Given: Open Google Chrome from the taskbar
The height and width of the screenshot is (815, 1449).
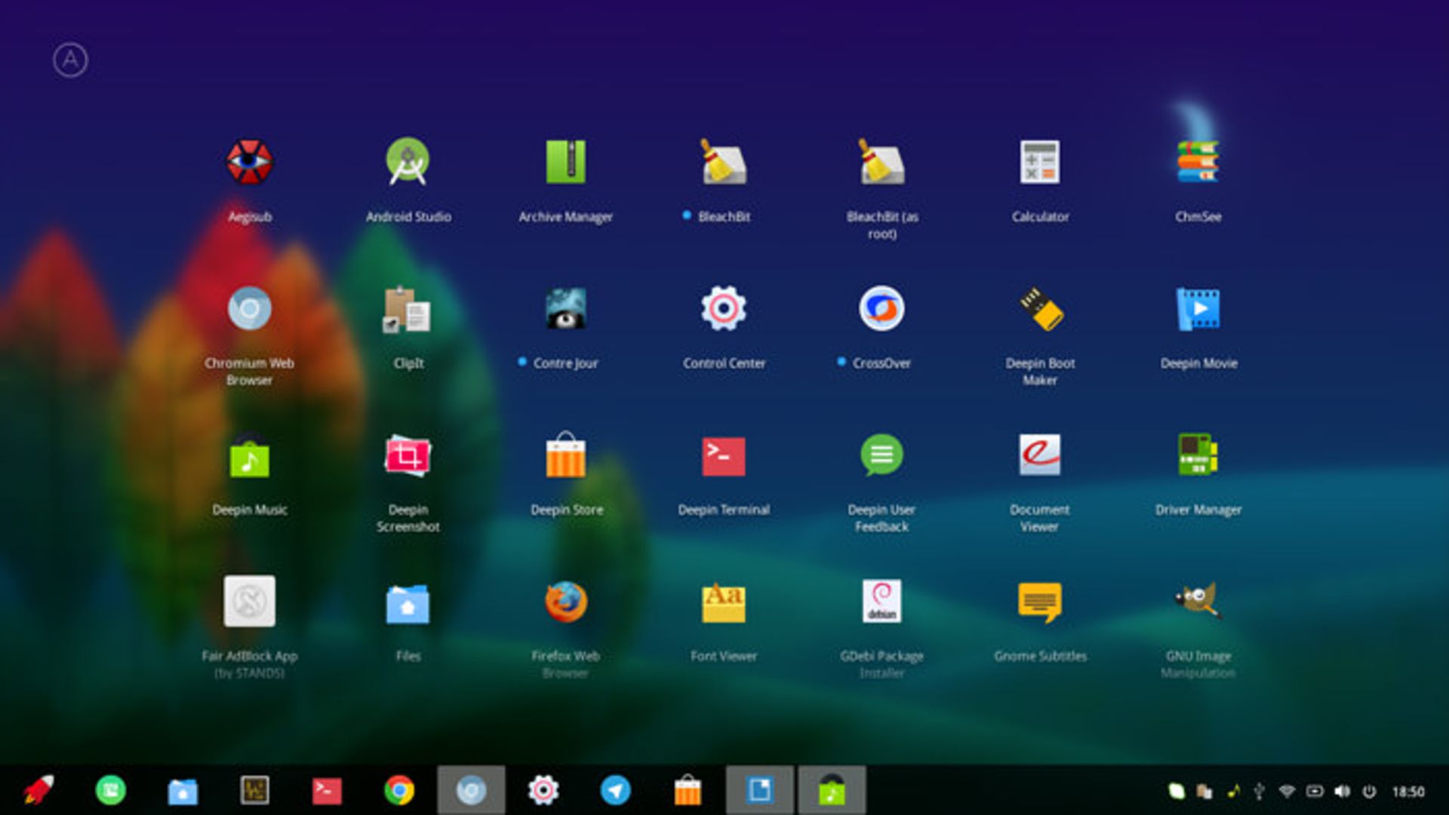Looking at the screenshot, I should click(400, 790).
